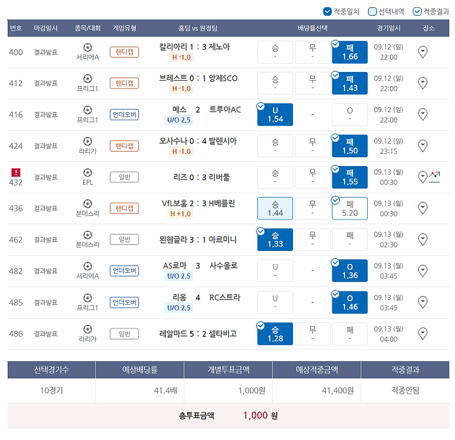This screenshot has height=440, width=455.
Task: Open location pin for match 424
Action: click(x=422, y=146)
